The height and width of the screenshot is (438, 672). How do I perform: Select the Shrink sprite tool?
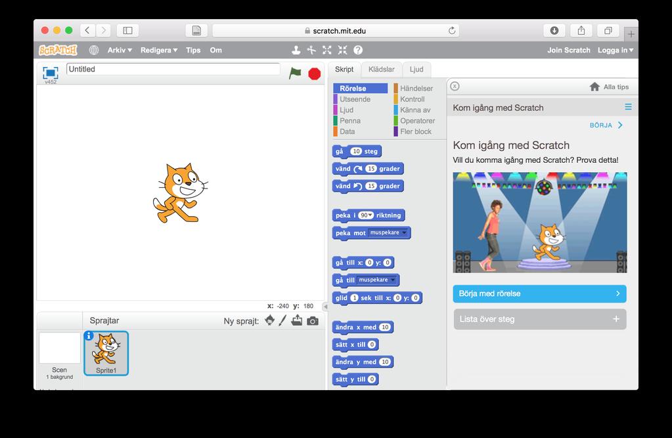coord(342,50)
